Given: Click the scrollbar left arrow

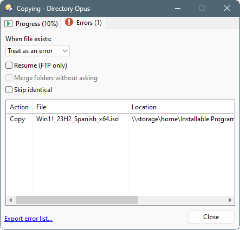Looking at the screenshot, I should (11, 200).
